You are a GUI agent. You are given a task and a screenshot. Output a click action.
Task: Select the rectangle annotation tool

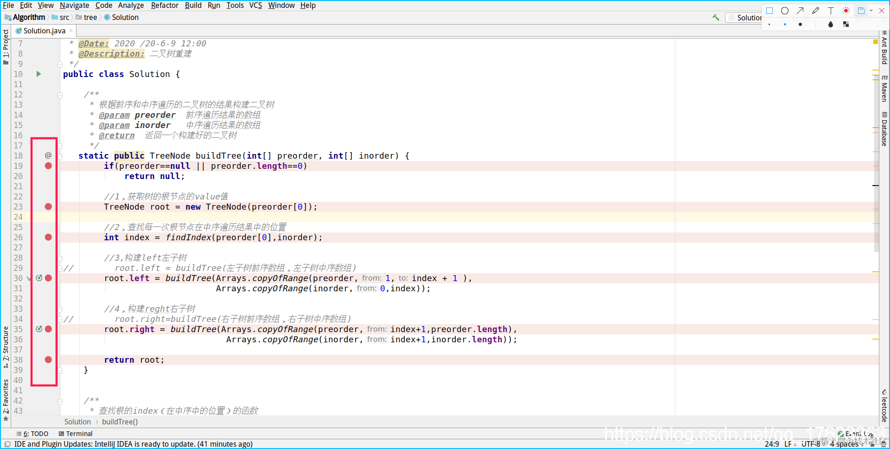(769, 11)
